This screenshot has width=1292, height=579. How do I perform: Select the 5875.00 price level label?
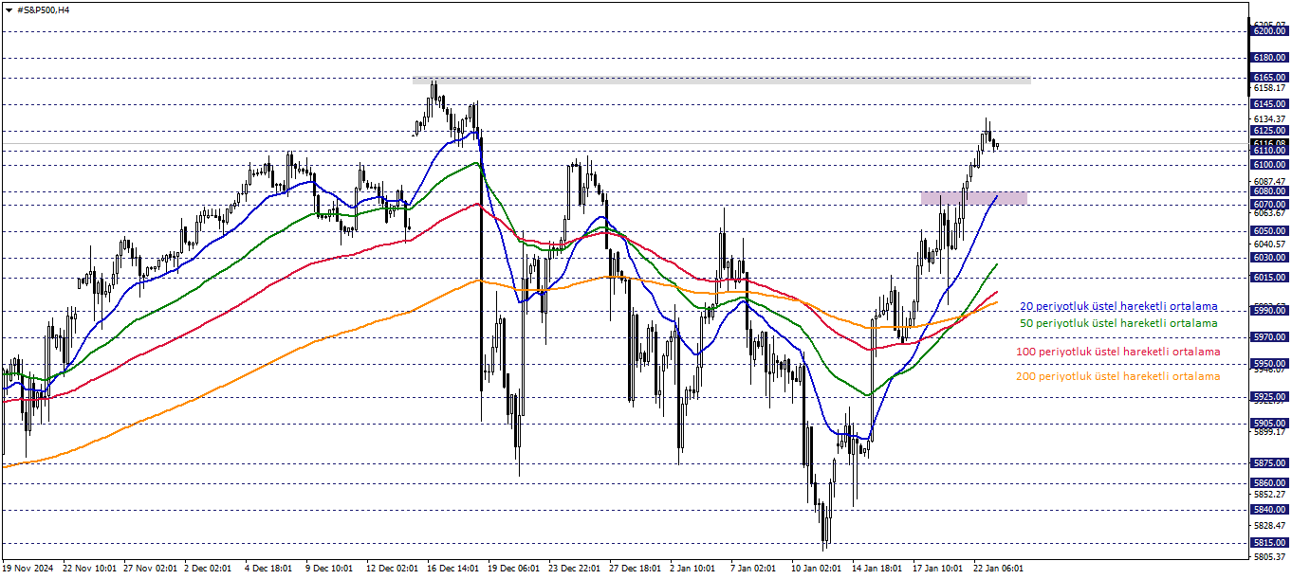coord(1269,462)
